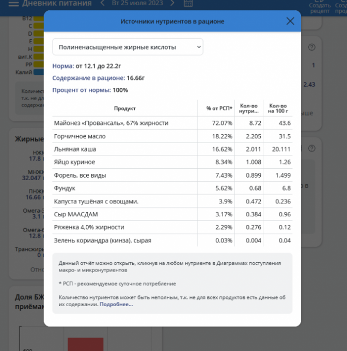Click the вит.К label in background chart
This screenshot has height=351, width=347.
pos(25,57)
